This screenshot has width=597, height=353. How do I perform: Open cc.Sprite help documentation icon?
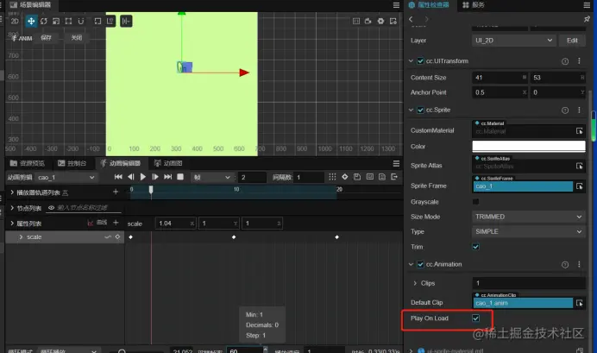(565, 110)
